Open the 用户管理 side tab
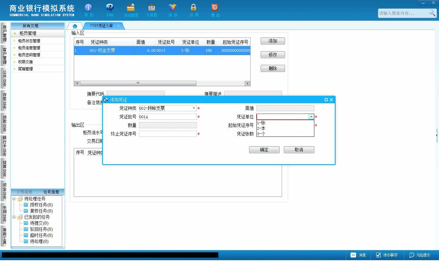439x262 pixels. 5,34
